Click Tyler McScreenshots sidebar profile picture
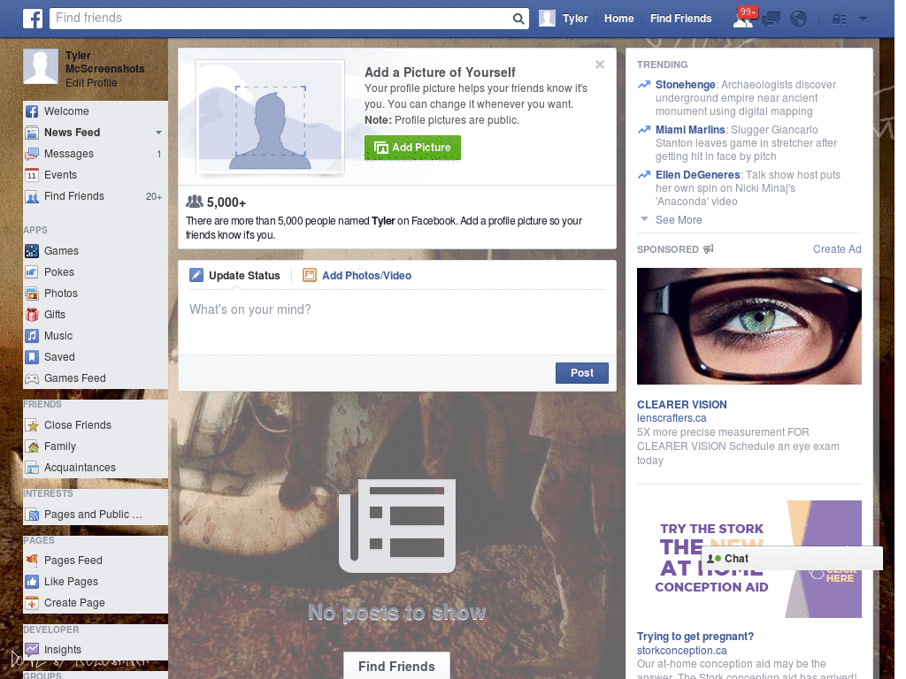The width and height of the screenshot is (906, 679). (x=41, y=66)
